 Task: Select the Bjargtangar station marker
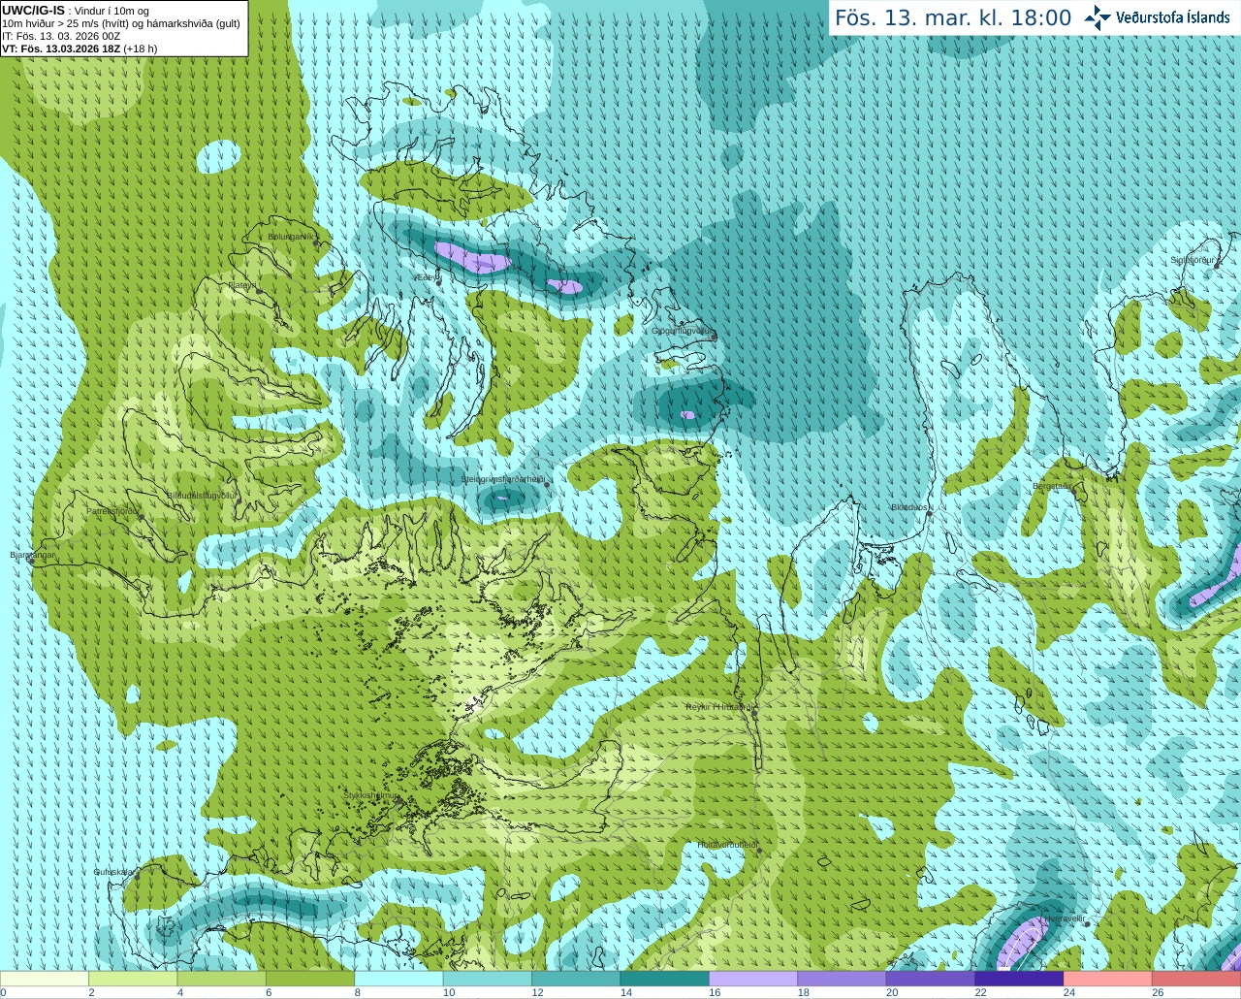pyautogui.click(x=31, y=561)
